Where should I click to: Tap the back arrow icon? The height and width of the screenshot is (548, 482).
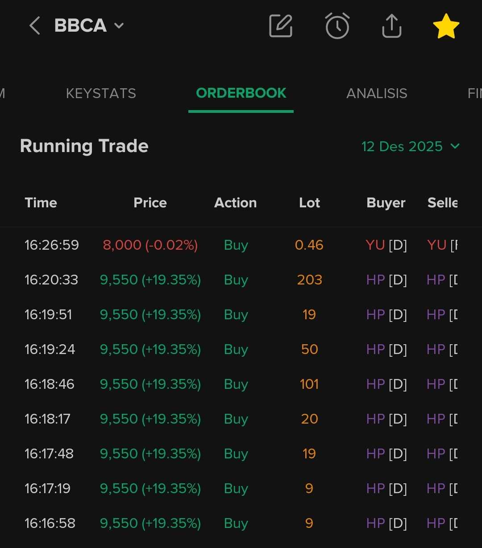point(35,26)
